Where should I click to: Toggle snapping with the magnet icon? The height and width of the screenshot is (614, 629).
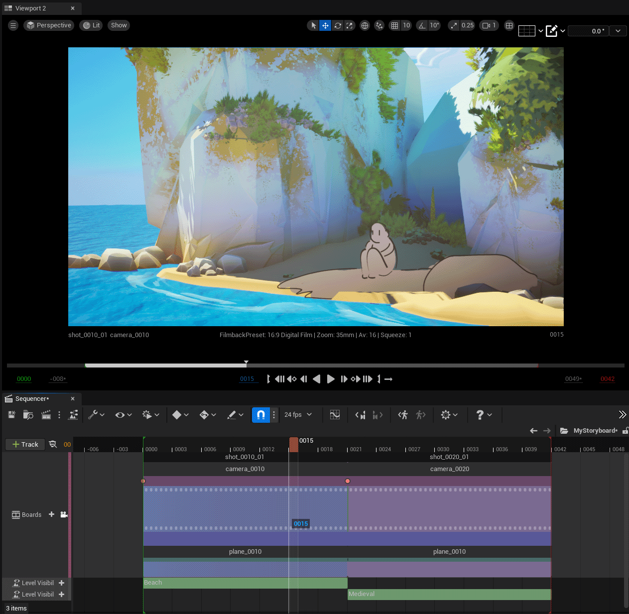(260, 414)
